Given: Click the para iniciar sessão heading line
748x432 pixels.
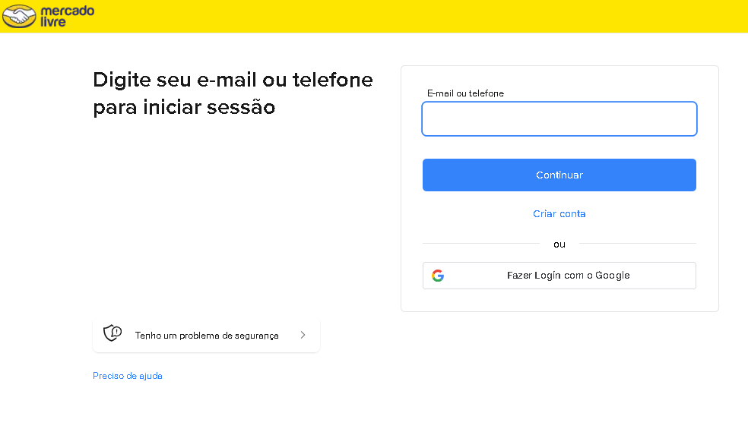Looking at the screenshot, I should [x=184, y=107].
